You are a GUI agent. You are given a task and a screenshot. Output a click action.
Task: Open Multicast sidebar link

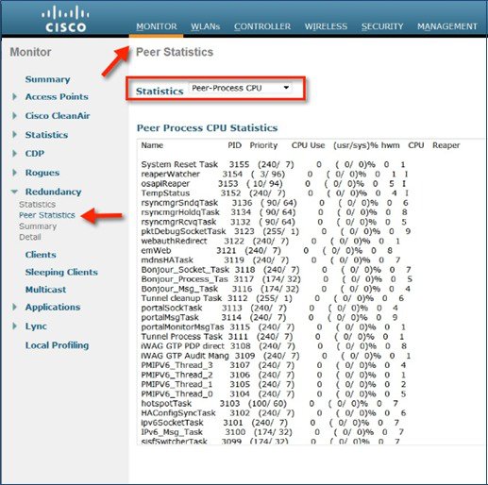[x=45, y=290]
